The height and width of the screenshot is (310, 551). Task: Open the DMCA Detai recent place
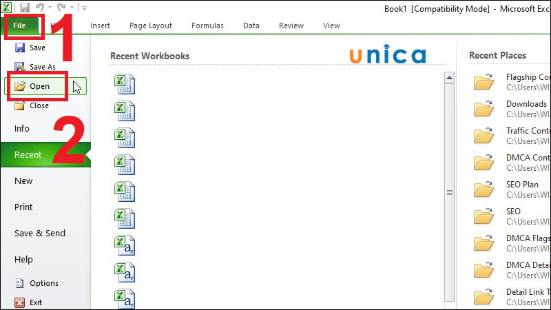point(511,270)
